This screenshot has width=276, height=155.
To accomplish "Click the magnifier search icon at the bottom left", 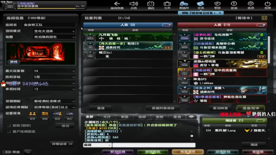I will (x=28, y=152).
